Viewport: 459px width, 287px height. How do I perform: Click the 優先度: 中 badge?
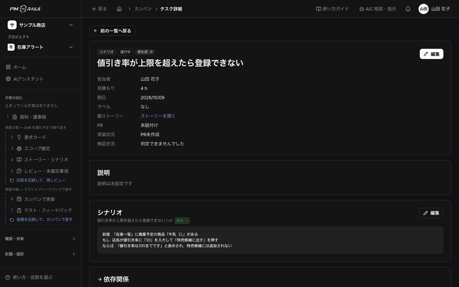(x=145, y=52)
